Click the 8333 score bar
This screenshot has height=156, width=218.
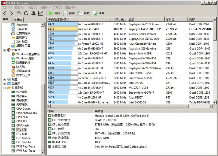click(x=63, y=29)
